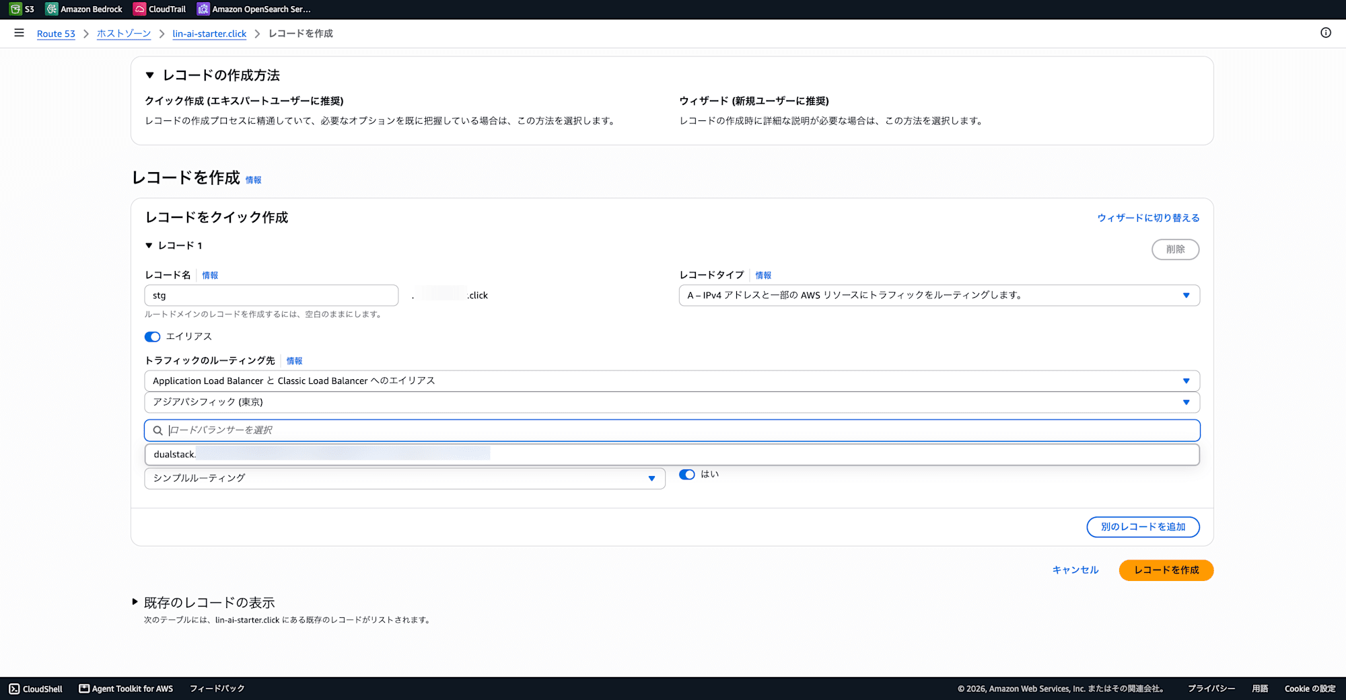Collapse the レコードの作成方法 section
The image size is (1346, 700).
coord(150,75)
